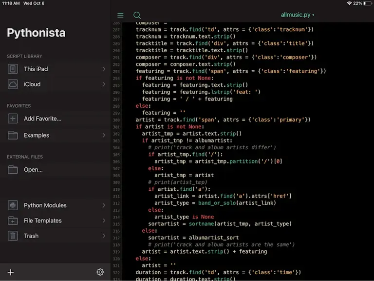Open the Examples folder row
This screenshot has height=281, width=374.
click(x=55, y=135)
